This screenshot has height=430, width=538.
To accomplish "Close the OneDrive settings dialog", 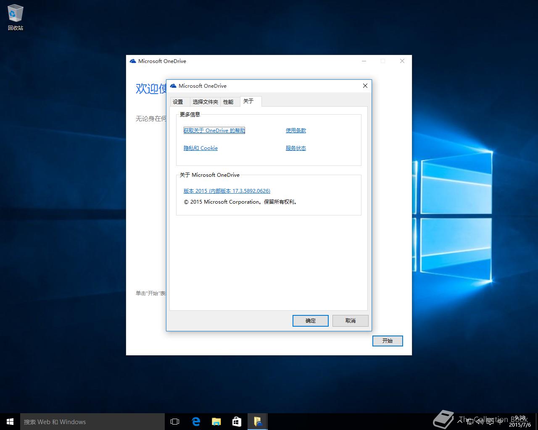I will [x=365, y=86].
